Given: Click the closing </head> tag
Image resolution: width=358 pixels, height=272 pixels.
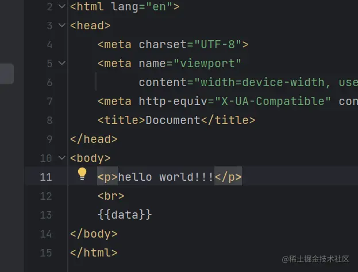Looking at the screenshot, I should (x=94, y=139).
